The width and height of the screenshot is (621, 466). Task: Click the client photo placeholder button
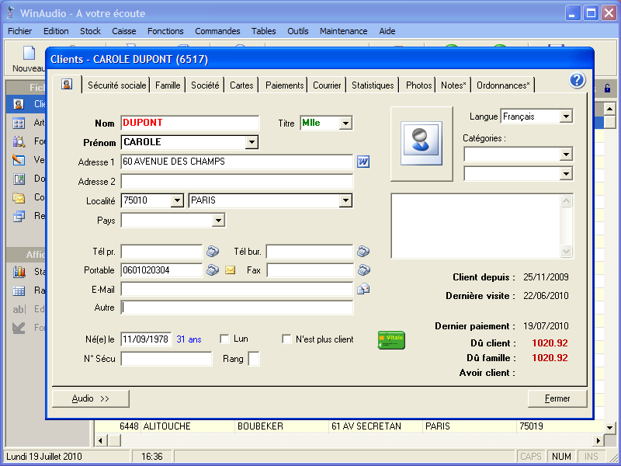421,144
